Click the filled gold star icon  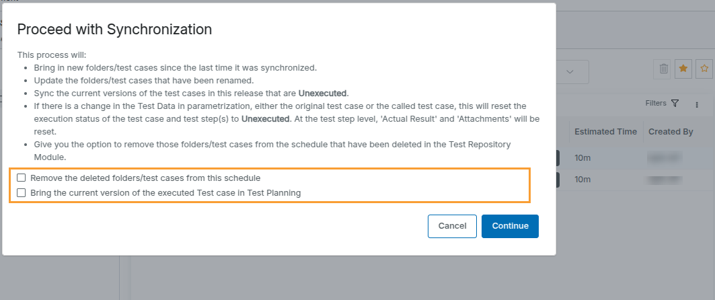[683, 69]
